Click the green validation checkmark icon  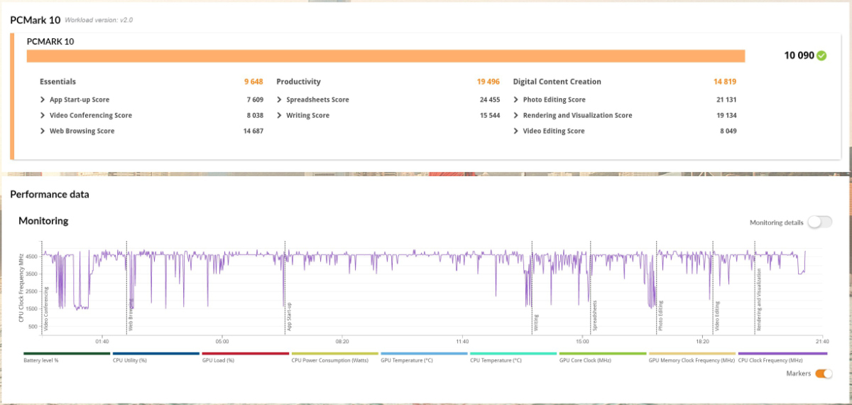pos(821,55)
